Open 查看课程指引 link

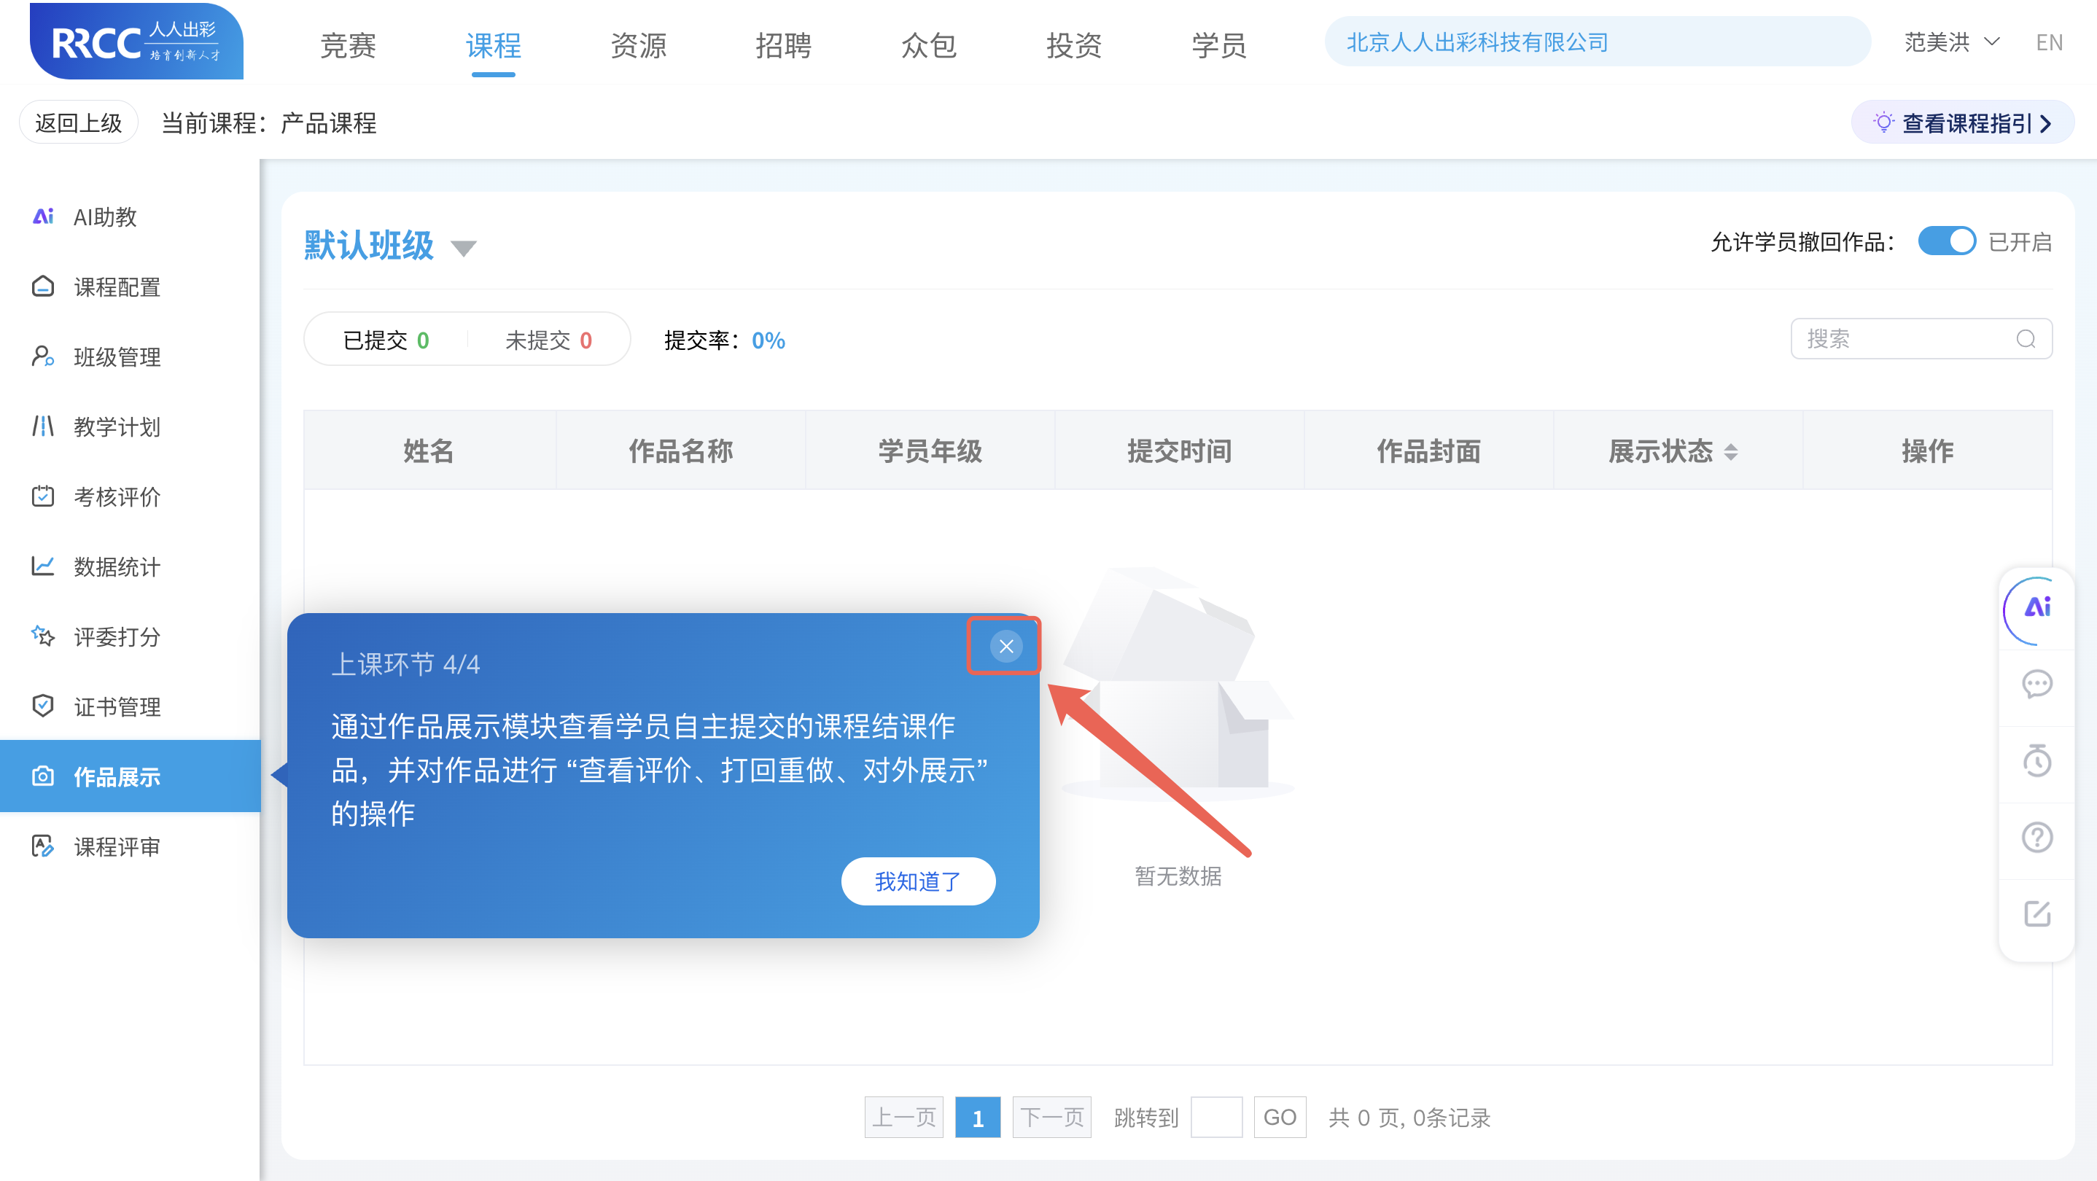pyautogui.click(x=1963, y=123)
